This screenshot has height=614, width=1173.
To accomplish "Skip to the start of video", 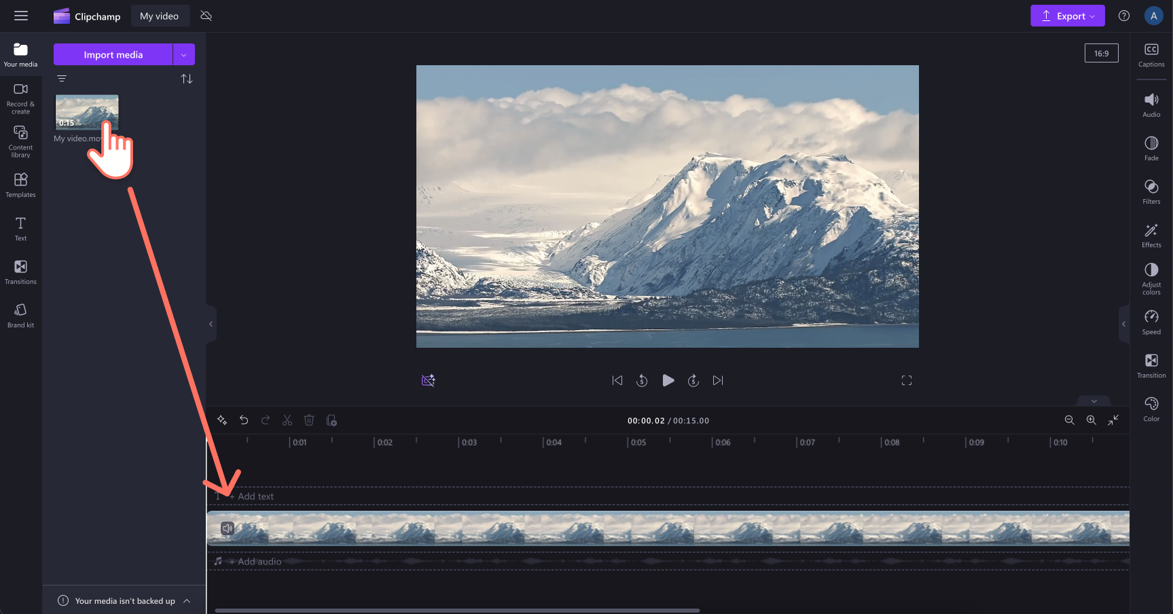I will click(x=617, y=380).
